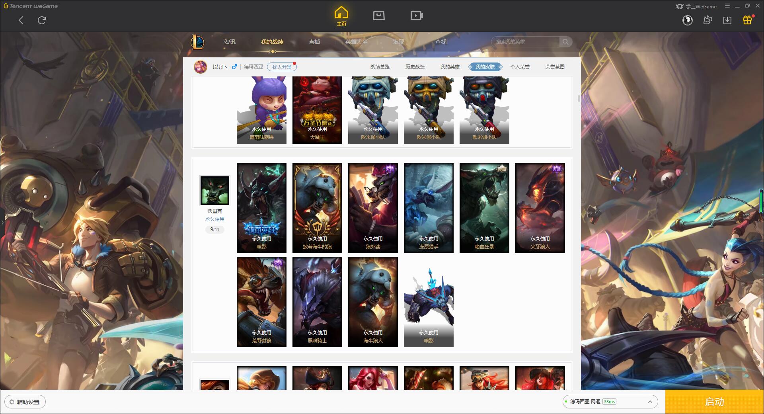Click the 33ms ping indicator

(x=609, y=402)
